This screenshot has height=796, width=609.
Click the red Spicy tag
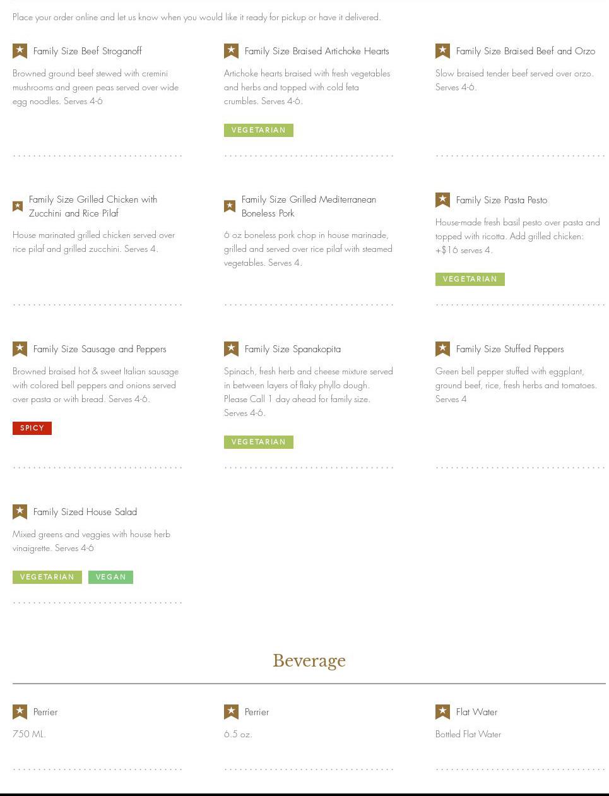32,428
